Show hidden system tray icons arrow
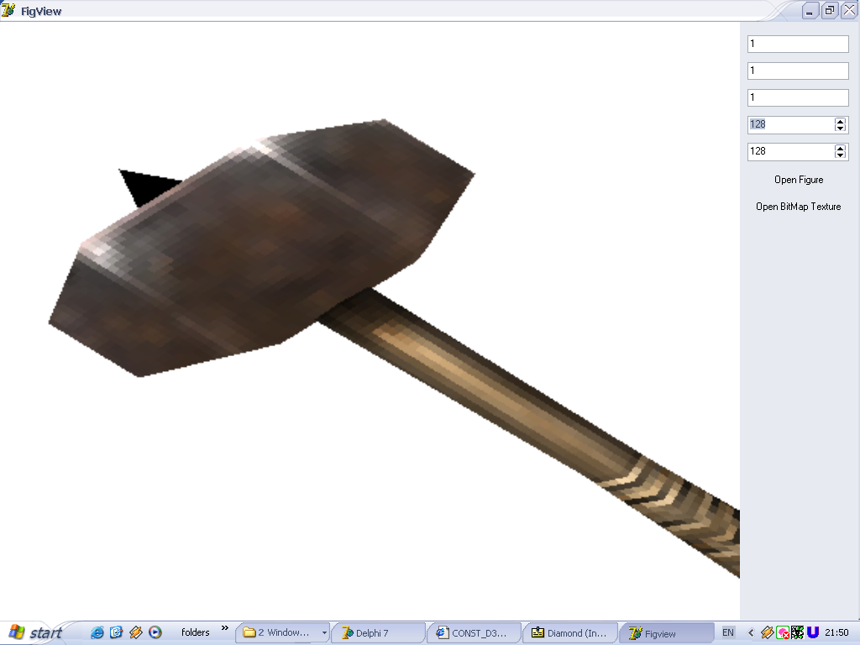 [751, 632]
